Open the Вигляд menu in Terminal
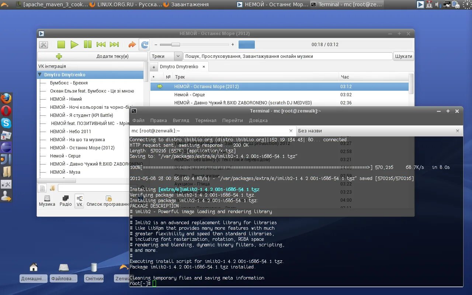 181,121
